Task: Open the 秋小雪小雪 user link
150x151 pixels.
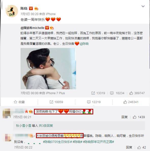Action: coord(24,125)
